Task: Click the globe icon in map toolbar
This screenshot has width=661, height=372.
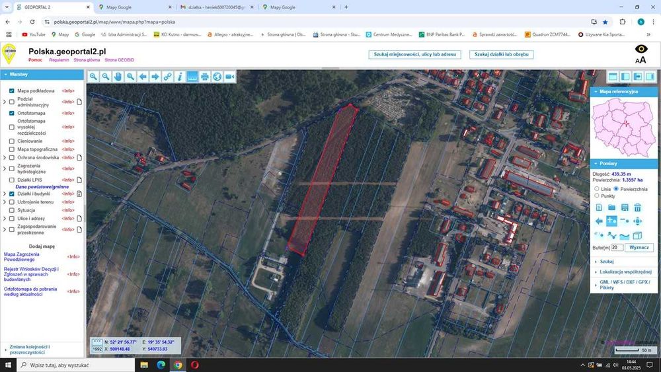Action: coord(217,77)
